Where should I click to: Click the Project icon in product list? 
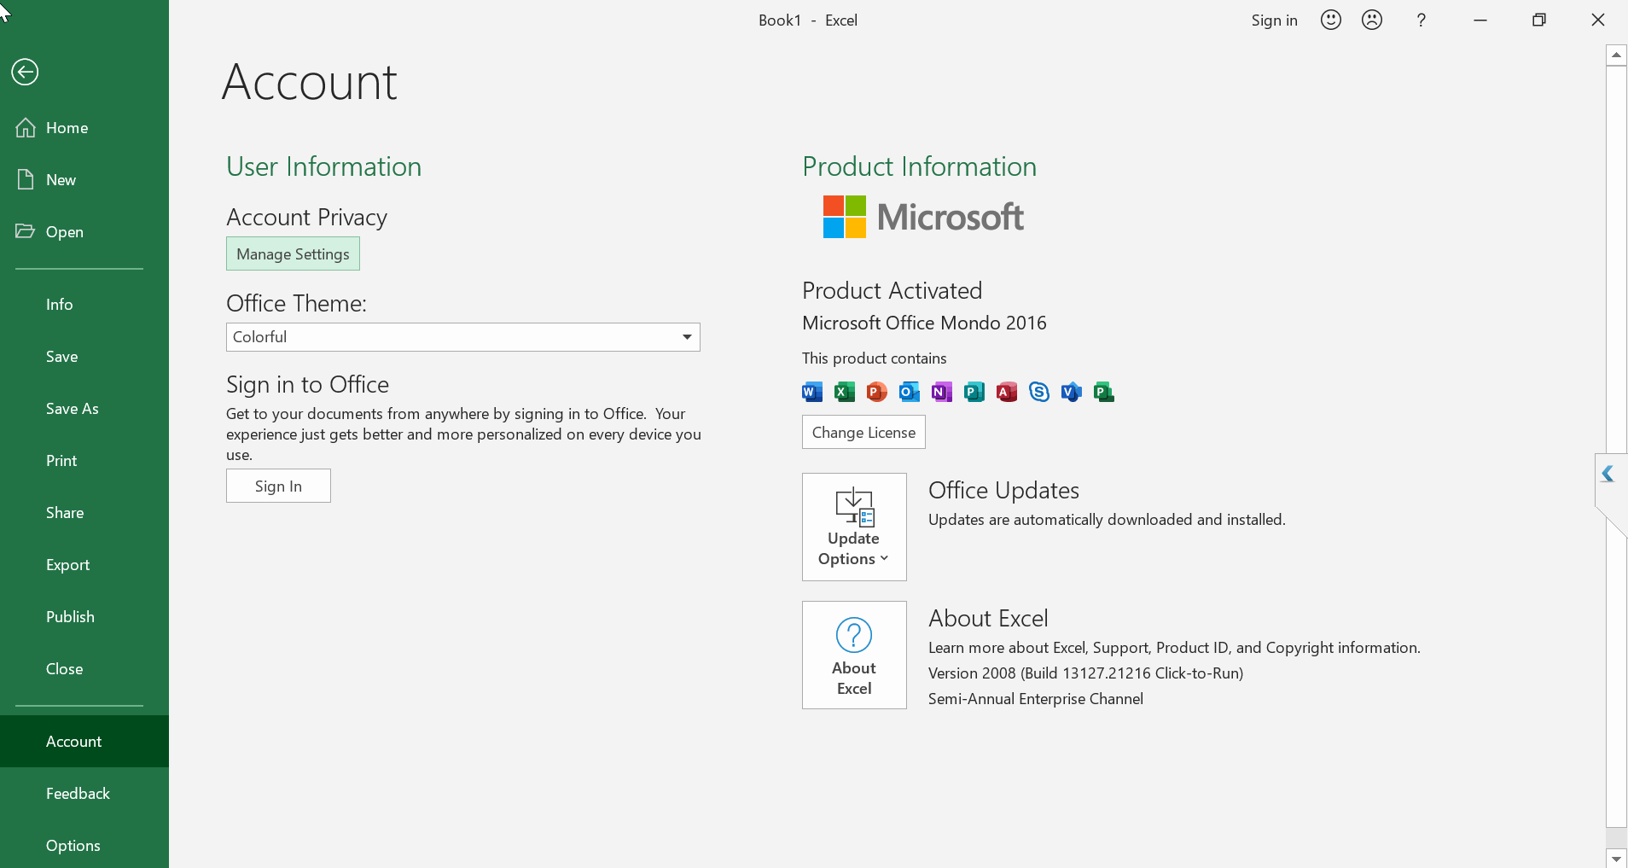(x=1104, y=392)
